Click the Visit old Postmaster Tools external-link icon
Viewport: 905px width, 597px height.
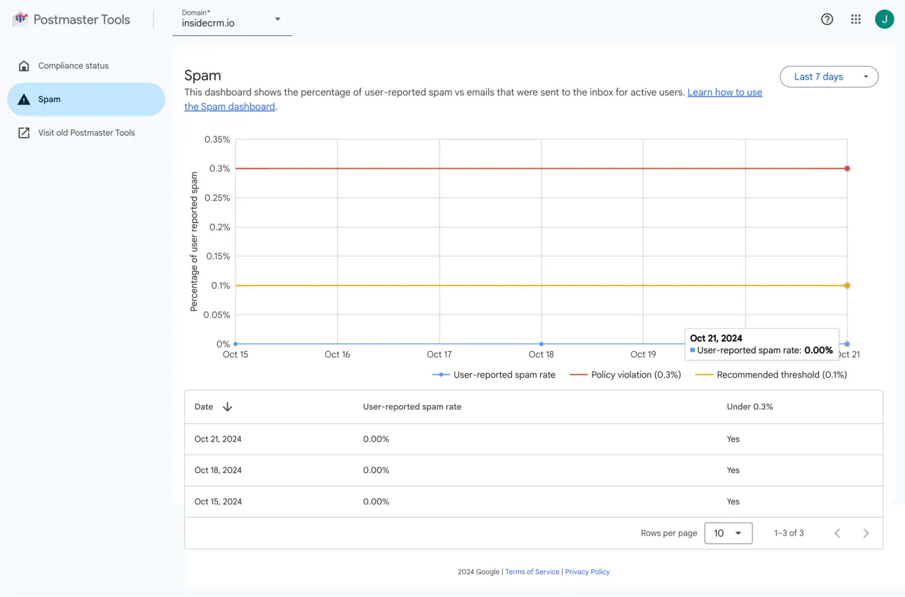(x=24, y=132)
